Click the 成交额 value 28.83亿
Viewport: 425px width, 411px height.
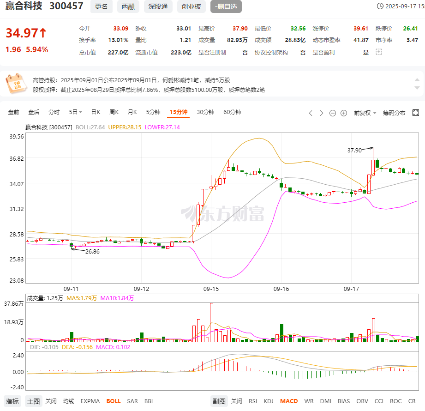pos(295,40)
